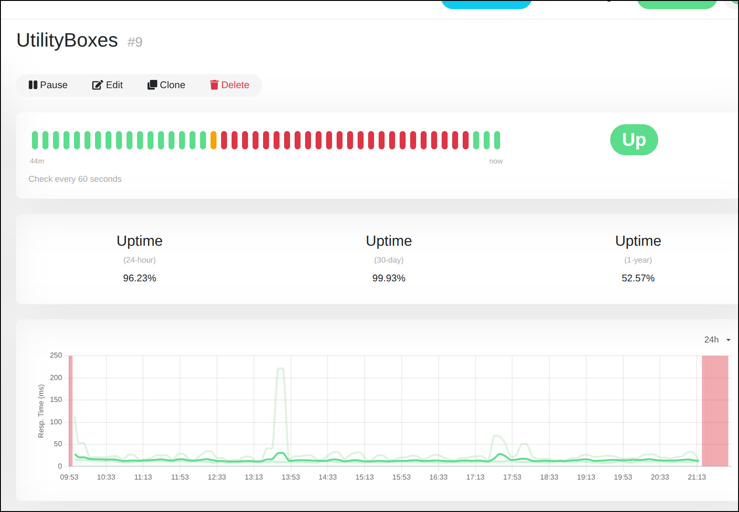Click the response time spike peak near 13:53
Image resolution: width=739 pixels, height=512 pixels.
click(x=281, y=368)
